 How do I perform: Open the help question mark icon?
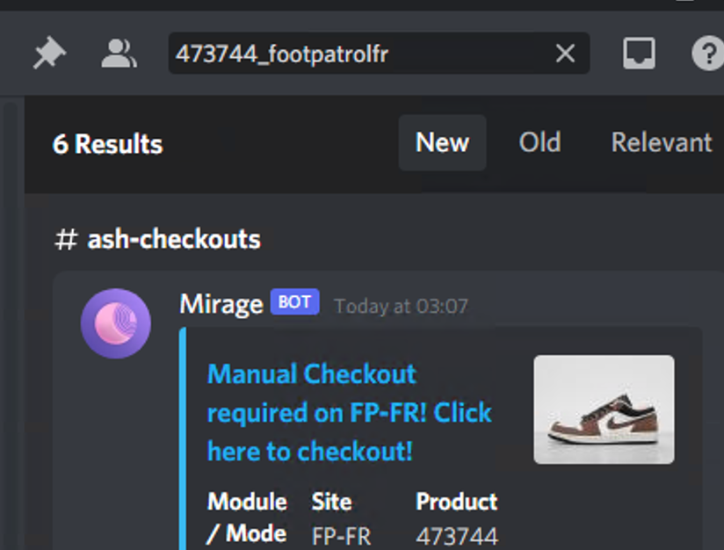pyautogui.click(x=708, y=53)
